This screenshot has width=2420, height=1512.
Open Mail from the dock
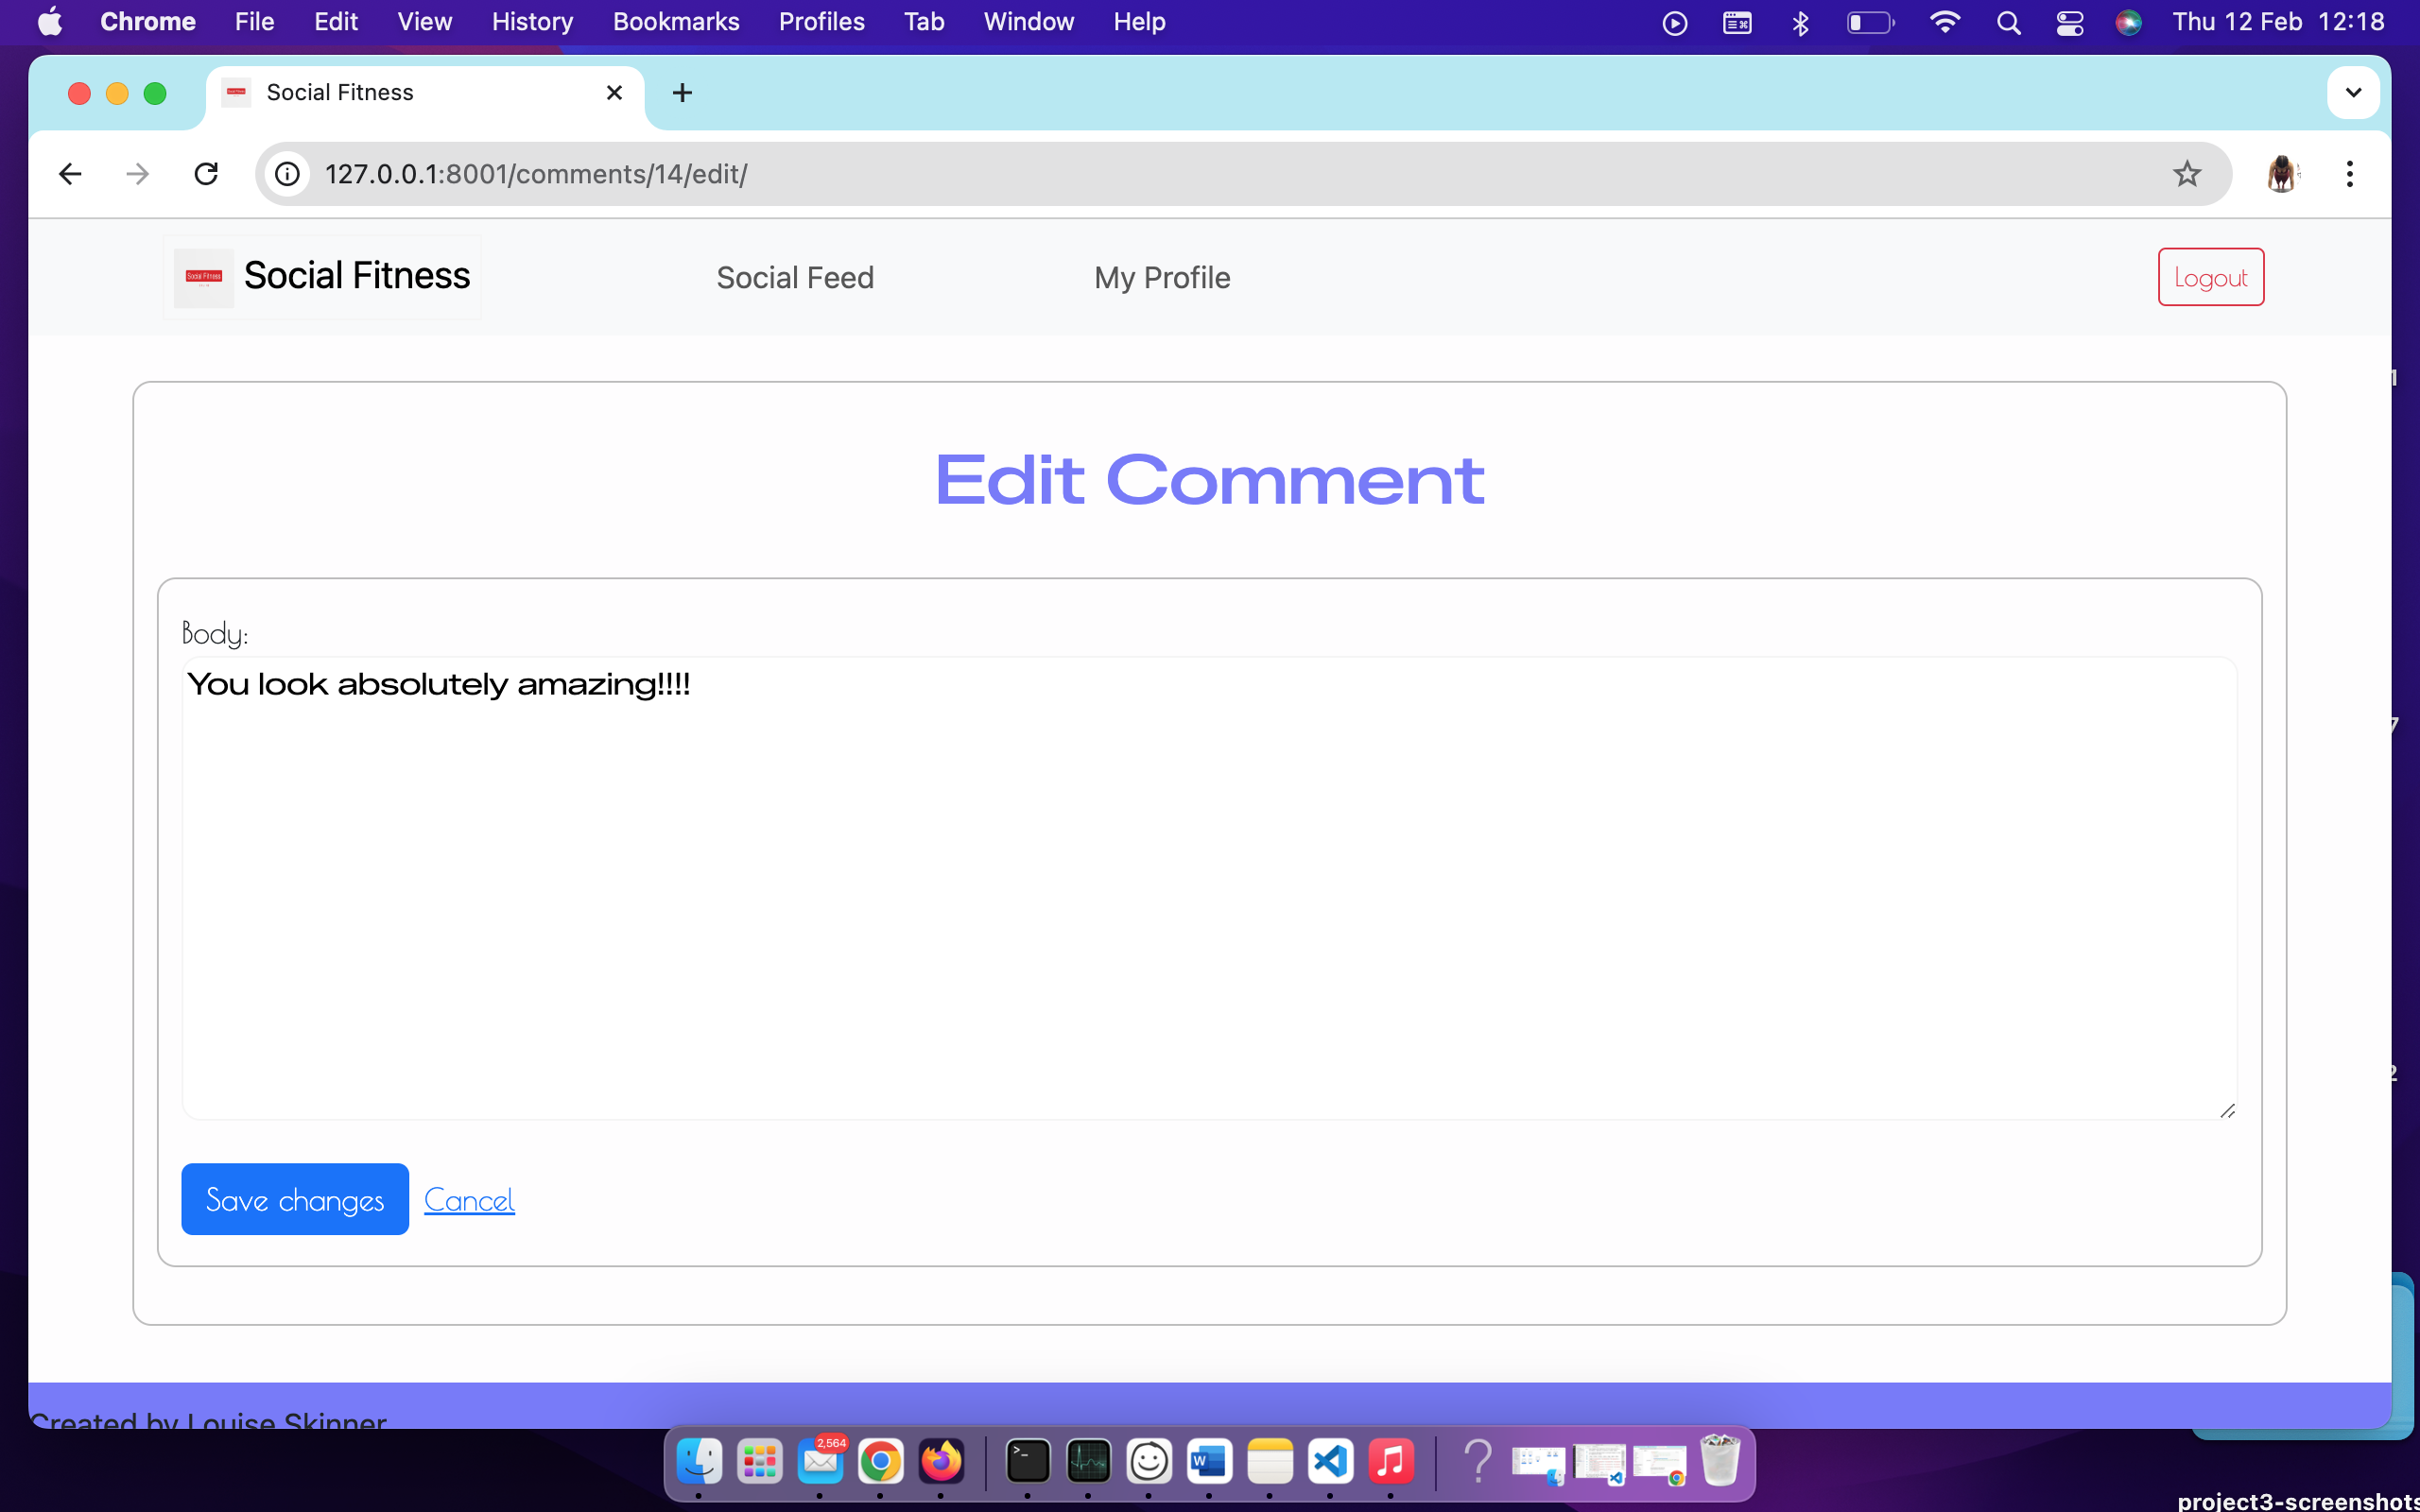(820, 1461)
